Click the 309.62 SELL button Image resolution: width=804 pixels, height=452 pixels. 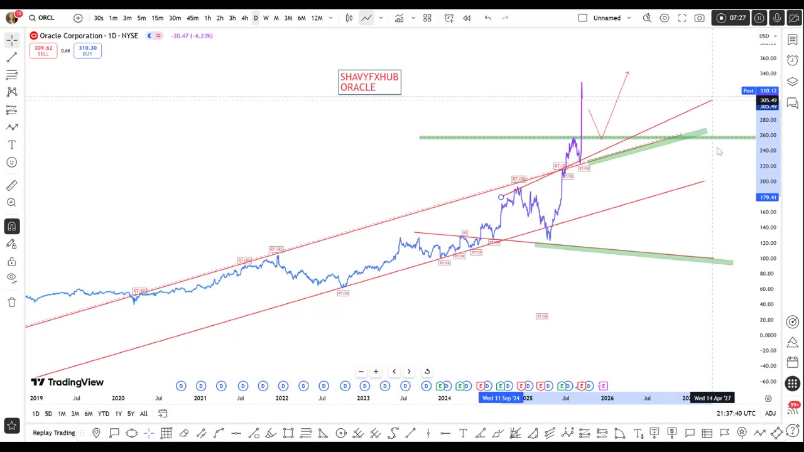(x=43, y=50)
